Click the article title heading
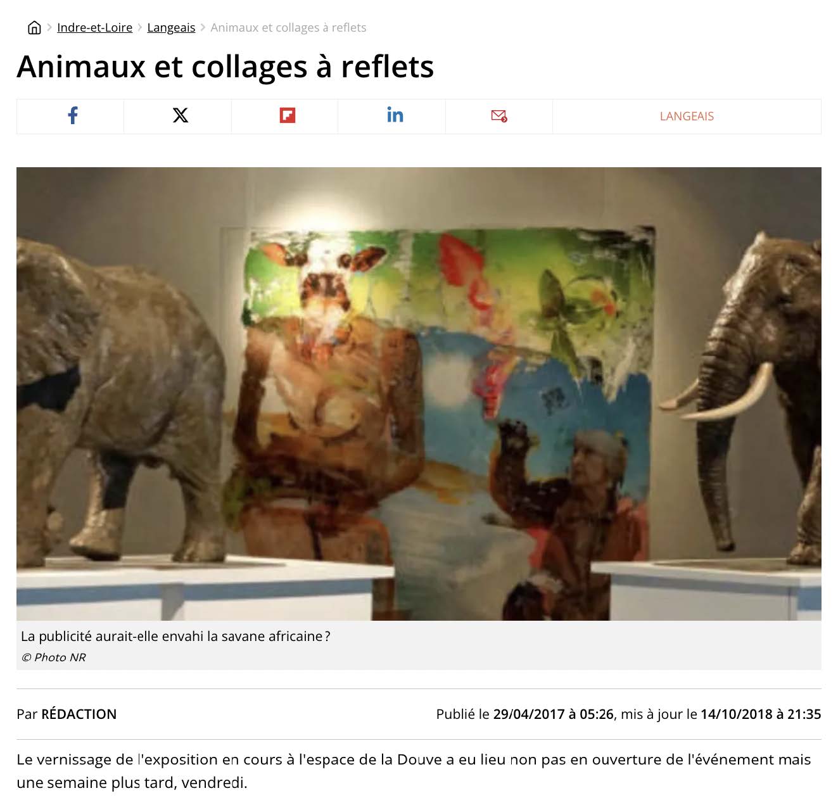Image resolution: width=838 pixels, height=812 pixels. point(225,67)
